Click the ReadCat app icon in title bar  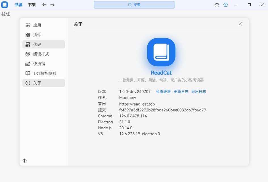pyautogui.click(x=5, y=5)
